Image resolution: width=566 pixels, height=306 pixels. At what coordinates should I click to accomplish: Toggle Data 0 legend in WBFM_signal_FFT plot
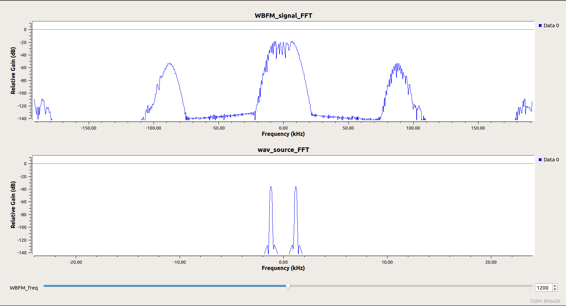point(549,25)
